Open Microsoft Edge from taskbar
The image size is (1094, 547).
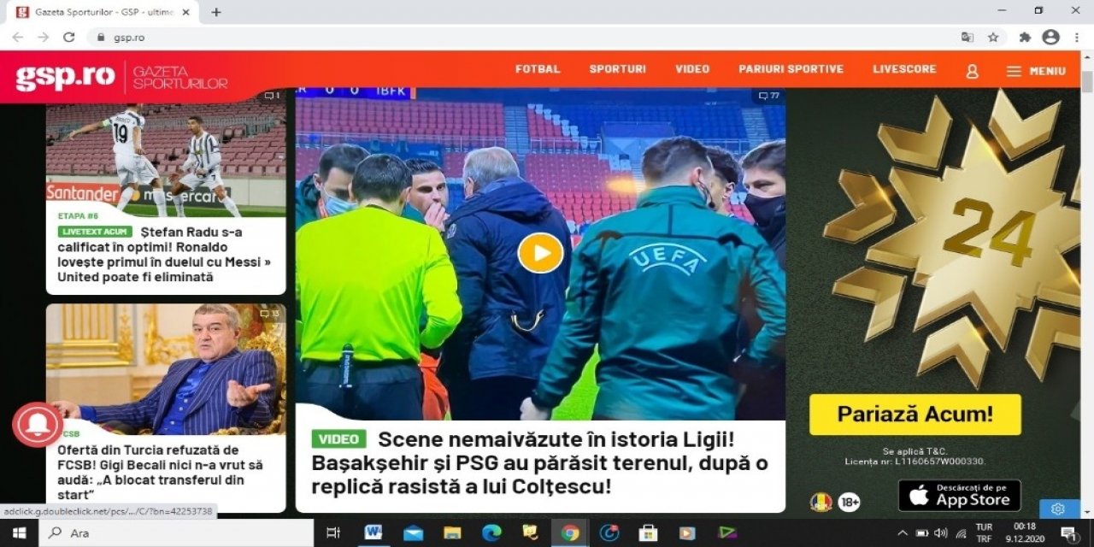(x=491, y=533)
